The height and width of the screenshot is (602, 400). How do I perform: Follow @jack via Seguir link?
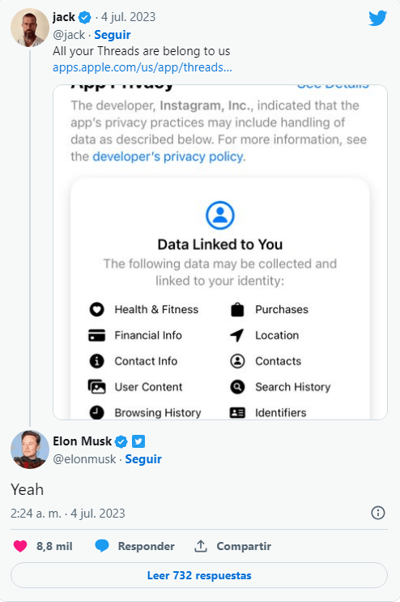113,35
